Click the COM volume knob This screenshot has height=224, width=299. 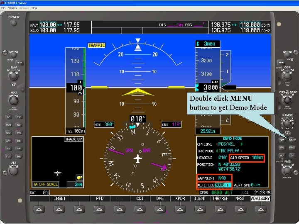(287, 54)
